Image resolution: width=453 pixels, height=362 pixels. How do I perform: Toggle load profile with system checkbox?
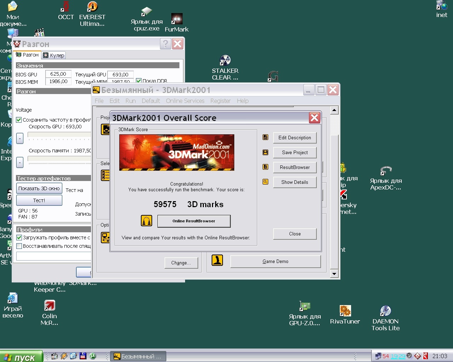point(19,238)
